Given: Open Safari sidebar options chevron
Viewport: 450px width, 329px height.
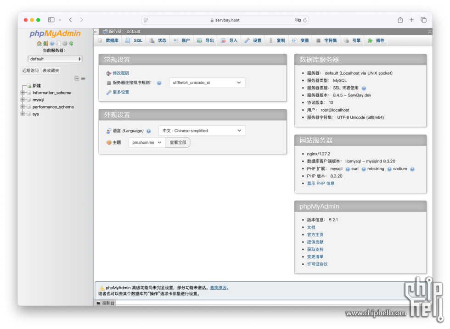Looking at the screenshot, I should 60,20.
